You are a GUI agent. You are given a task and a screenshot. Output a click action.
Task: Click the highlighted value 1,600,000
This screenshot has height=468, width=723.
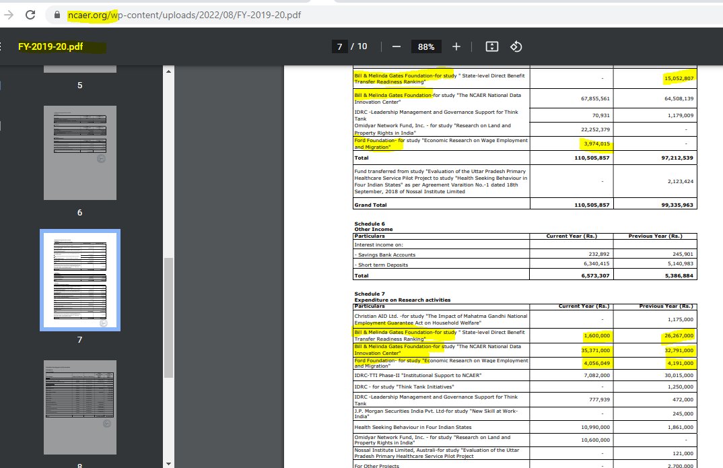tap(596, 335)
